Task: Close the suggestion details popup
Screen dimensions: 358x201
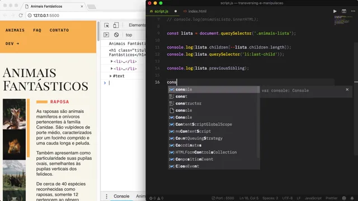Action: tap(347, 89)
